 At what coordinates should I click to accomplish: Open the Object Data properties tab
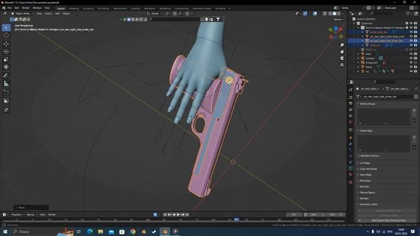(350, 168)
